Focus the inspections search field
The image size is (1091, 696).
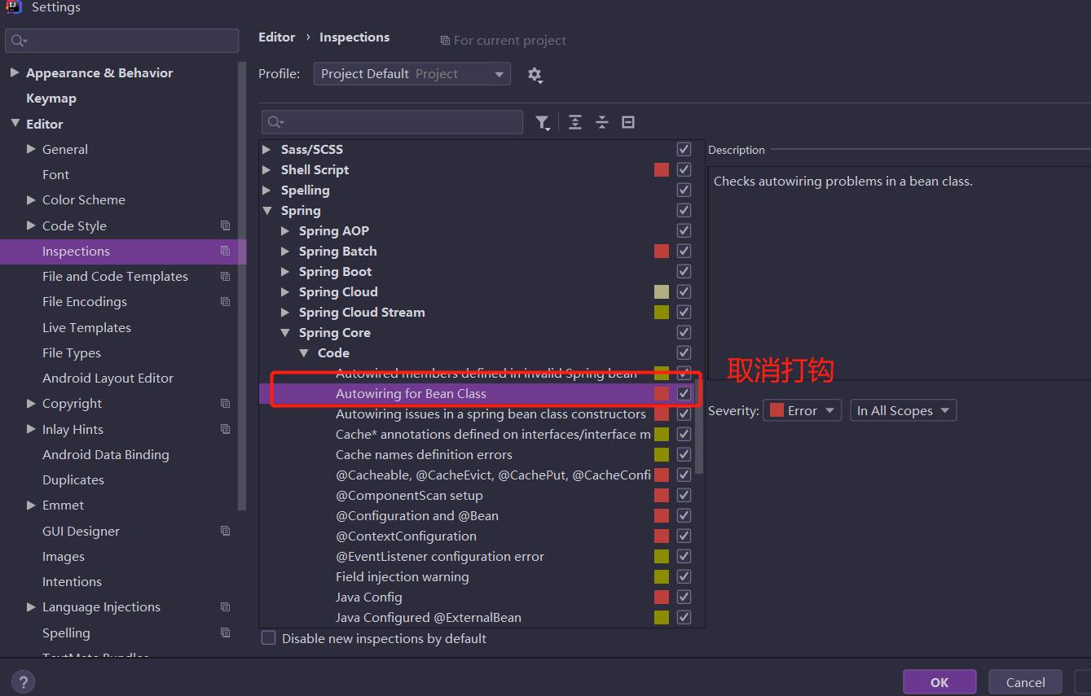point(392,122)
